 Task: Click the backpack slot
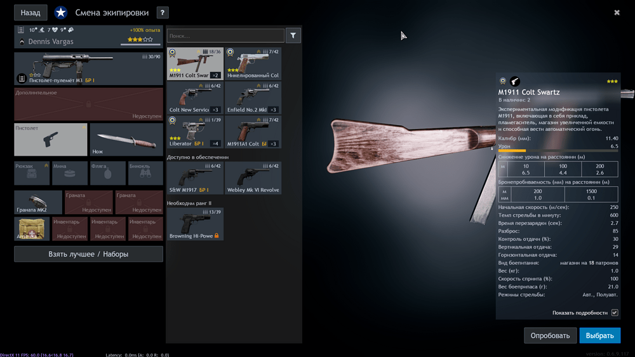coord(32,173)
